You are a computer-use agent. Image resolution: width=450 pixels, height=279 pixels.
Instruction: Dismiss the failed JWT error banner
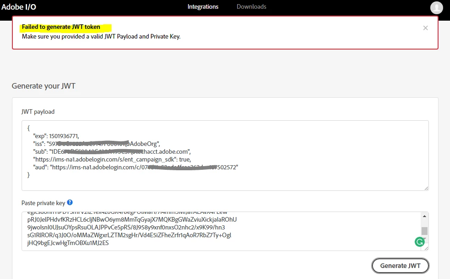click(x=425, y=28)
